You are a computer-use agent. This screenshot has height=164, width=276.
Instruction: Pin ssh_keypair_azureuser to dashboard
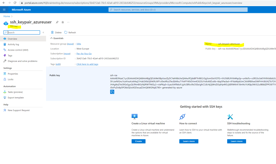tap(57, 22)
